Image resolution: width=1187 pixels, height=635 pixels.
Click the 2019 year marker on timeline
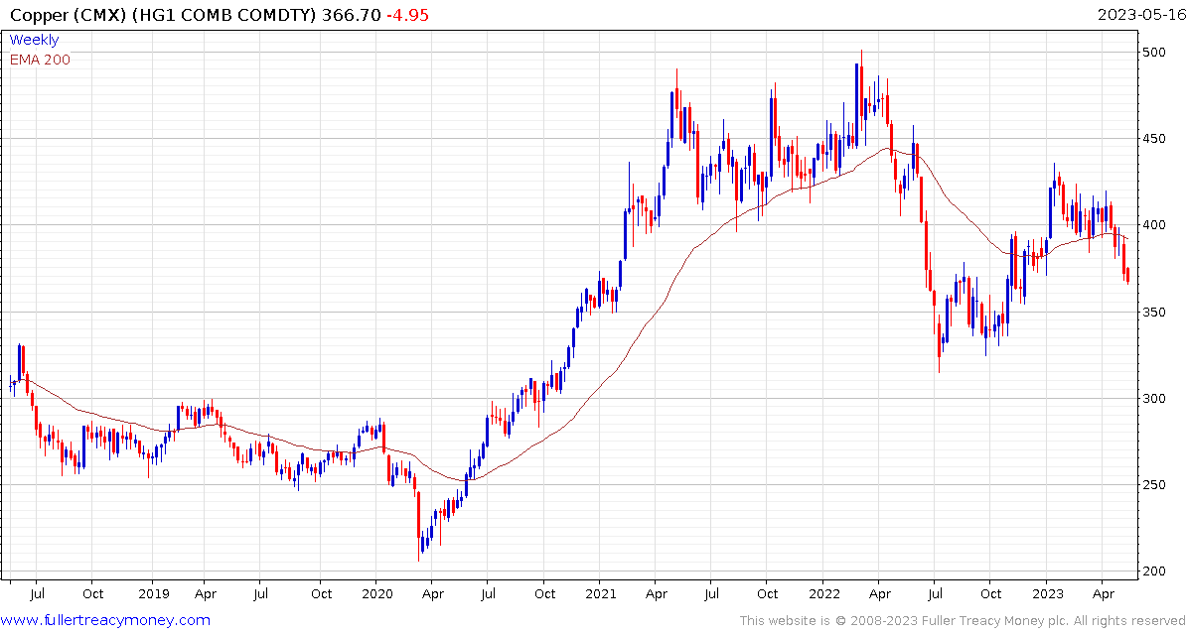(152, 593)
